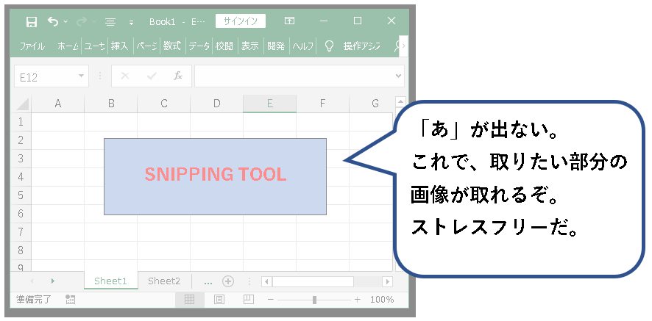This screenshot has width=652, height=321.
Task: Open the ファイル tab
Action: 32,46
